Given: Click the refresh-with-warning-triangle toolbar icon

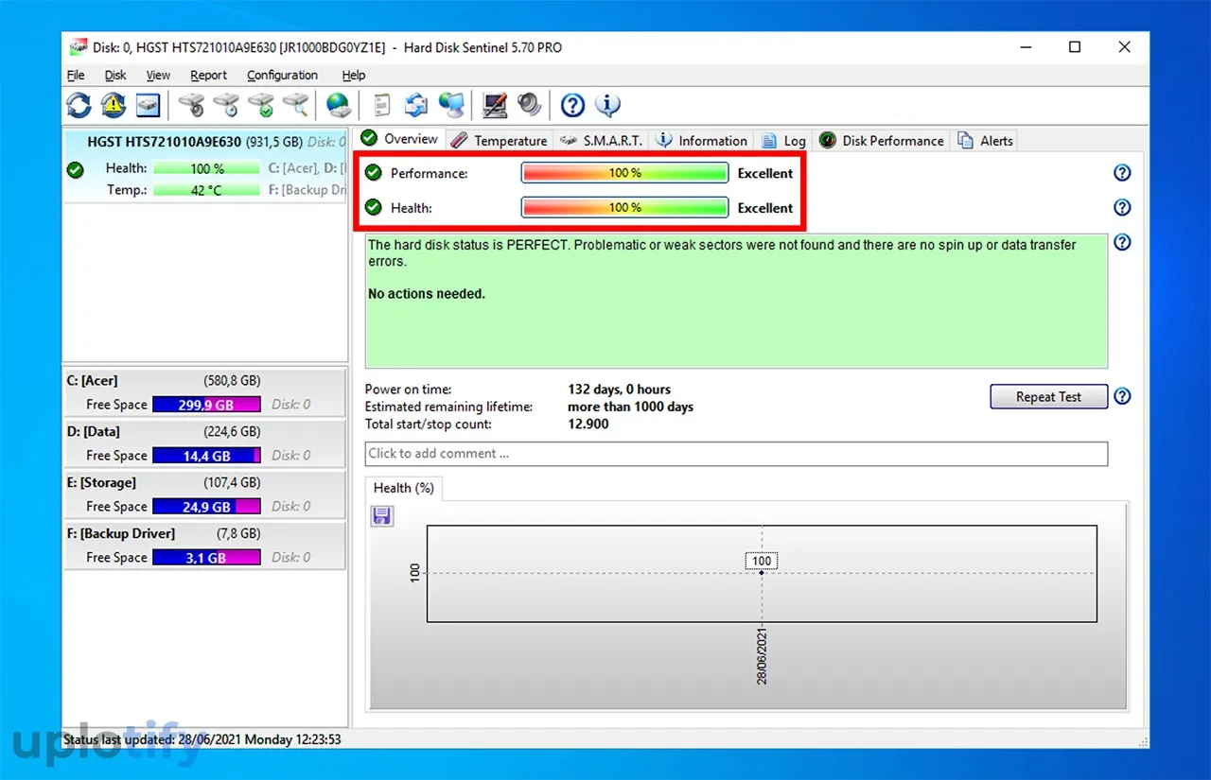Looking at the screenshot, I should tap(114, 105).
